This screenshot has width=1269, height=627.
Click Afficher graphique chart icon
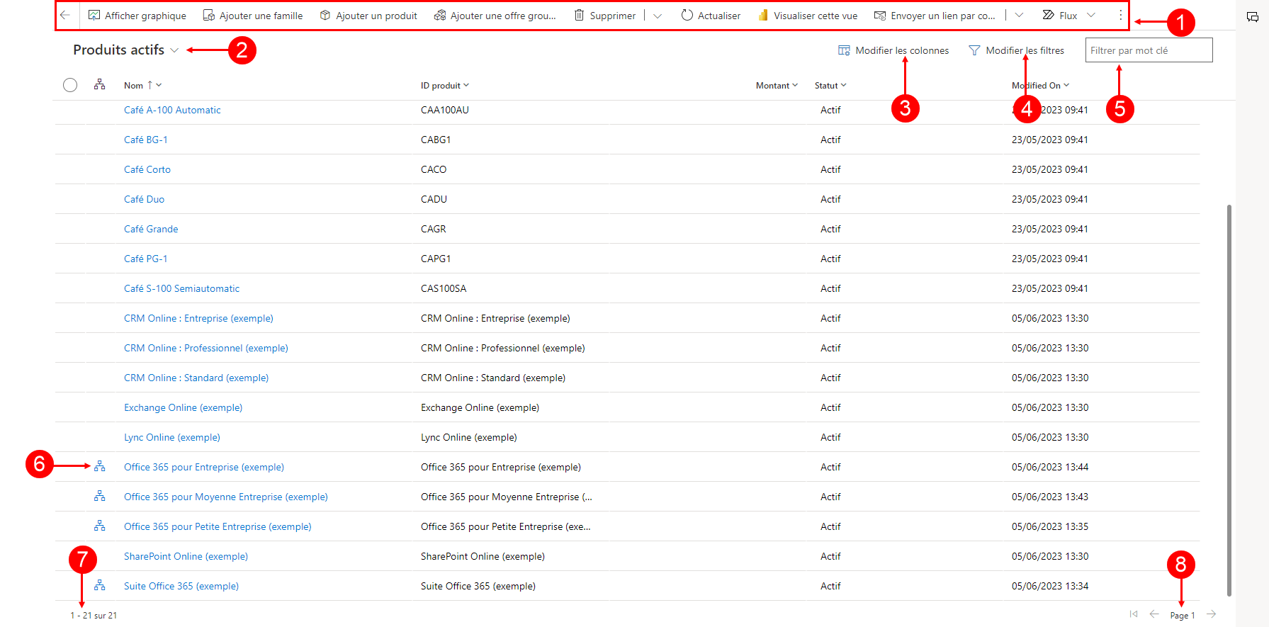click(x=94, y=16)
